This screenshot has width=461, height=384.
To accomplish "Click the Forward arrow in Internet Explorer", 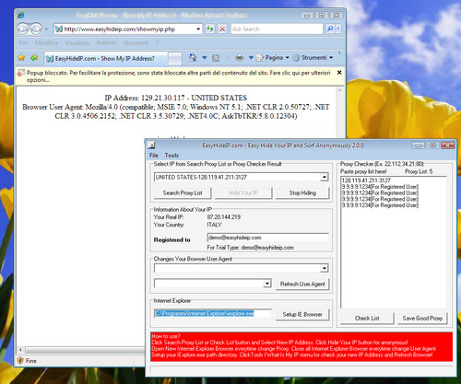I will click(36, 29).
